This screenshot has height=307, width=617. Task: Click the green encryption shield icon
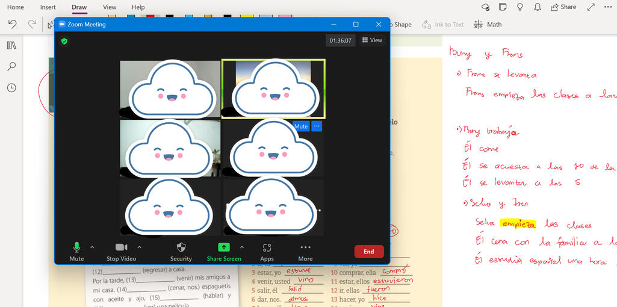click(64, 41)
